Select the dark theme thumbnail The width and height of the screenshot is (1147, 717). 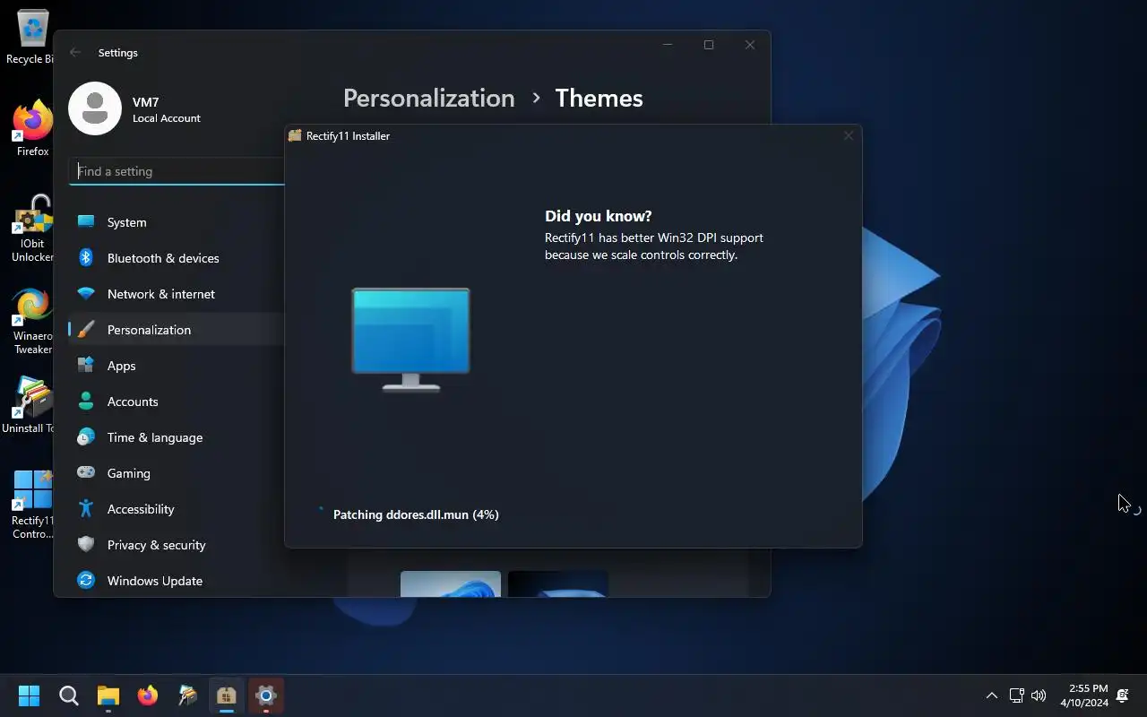(558, 583)
